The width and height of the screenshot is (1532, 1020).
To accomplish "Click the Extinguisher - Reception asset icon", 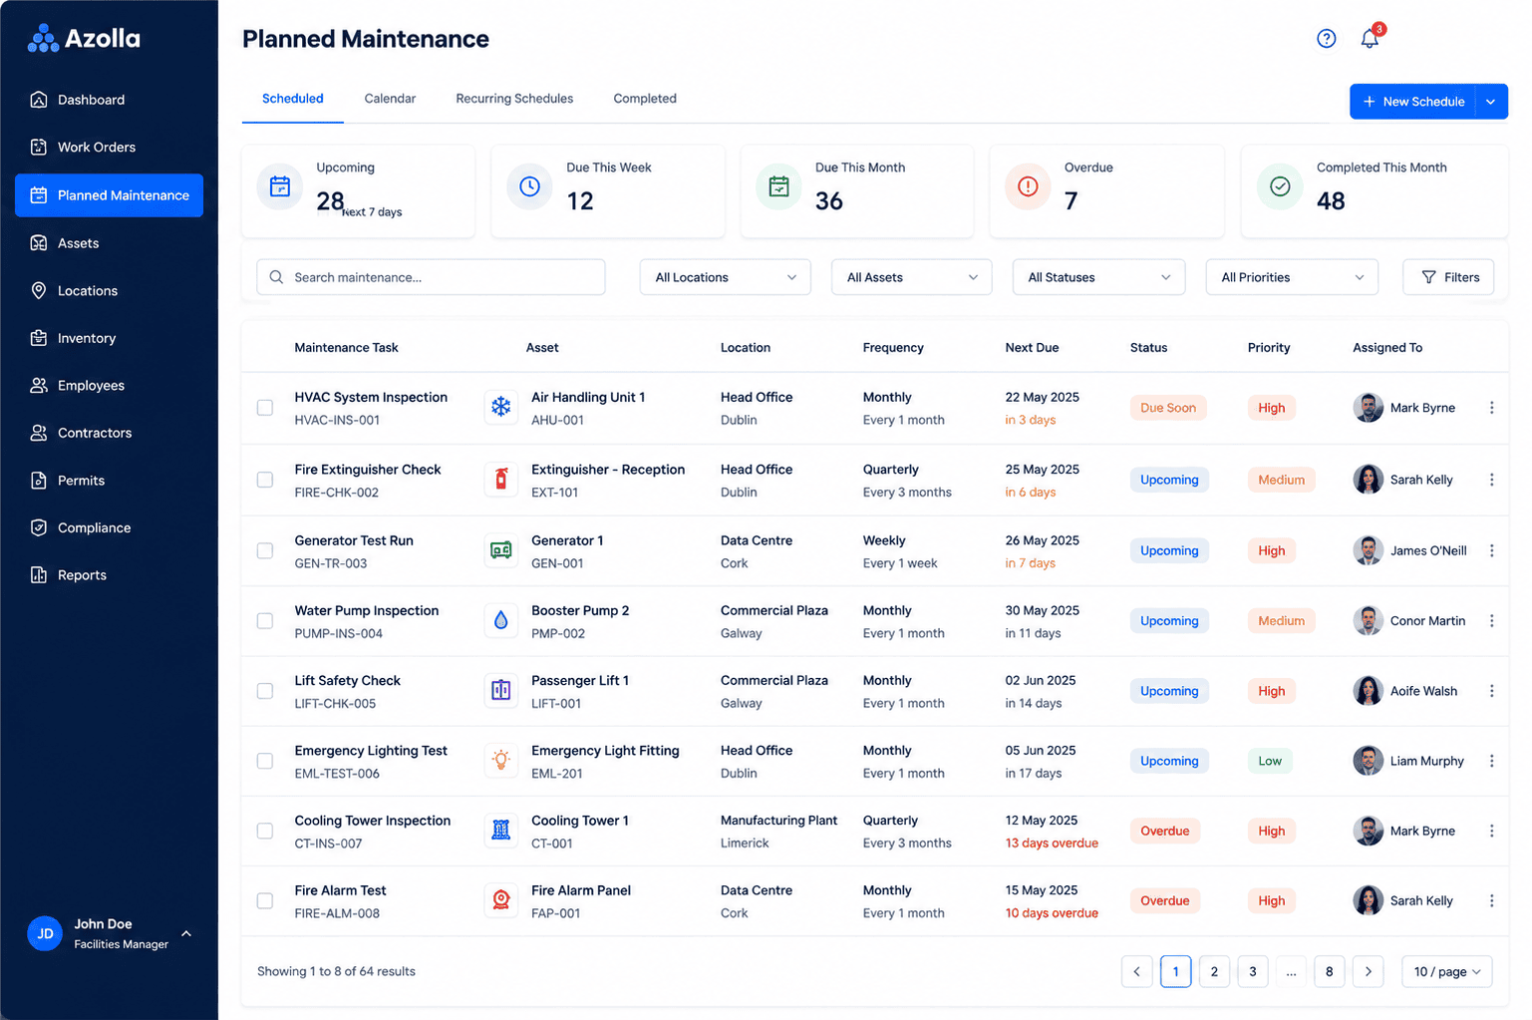I will pos(500,480).
